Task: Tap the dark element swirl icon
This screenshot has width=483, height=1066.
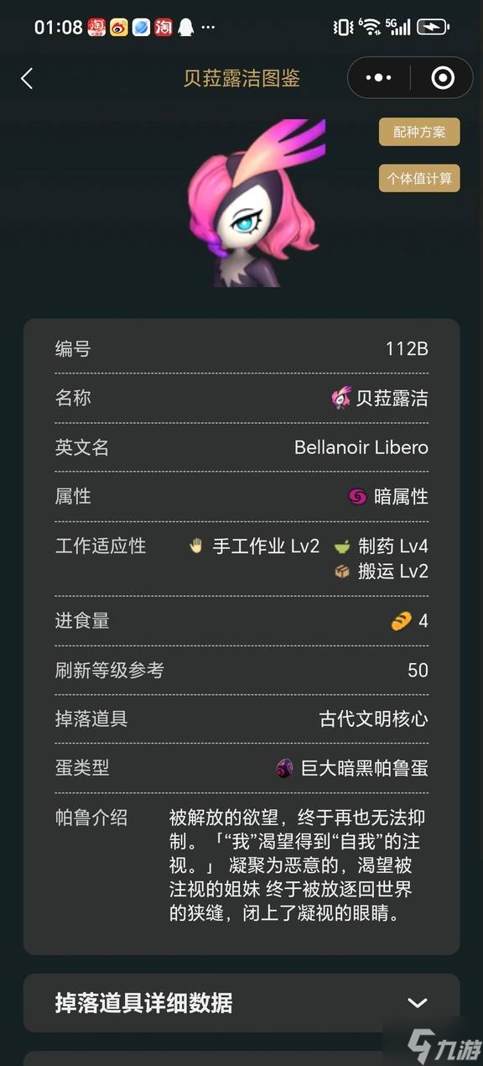Action: click(x=357, y=497)
